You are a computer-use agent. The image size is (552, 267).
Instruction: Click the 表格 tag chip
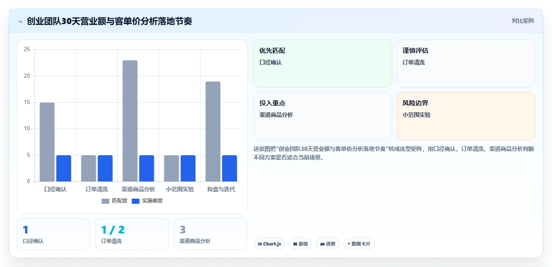(x=301, y=244)
